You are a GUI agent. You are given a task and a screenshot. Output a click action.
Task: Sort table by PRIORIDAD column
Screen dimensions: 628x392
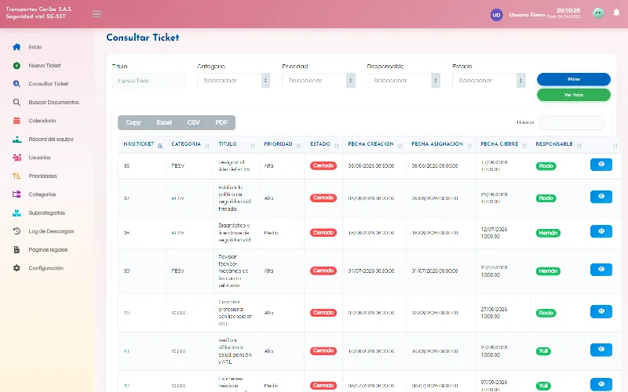pyautogui.click(x=282, y=144)
